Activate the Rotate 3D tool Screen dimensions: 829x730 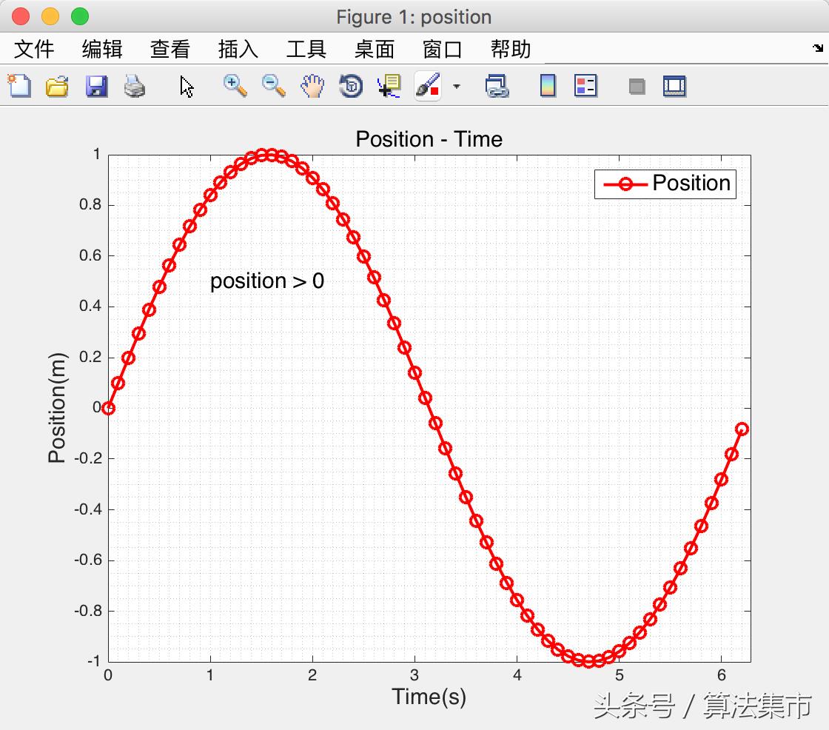click(351, 86)
